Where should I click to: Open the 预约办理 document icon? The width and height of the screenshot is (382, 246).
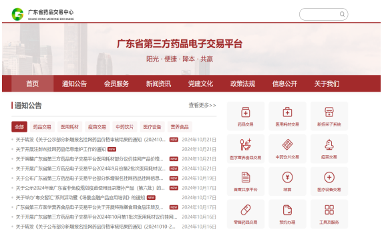[x=287, y=210]
